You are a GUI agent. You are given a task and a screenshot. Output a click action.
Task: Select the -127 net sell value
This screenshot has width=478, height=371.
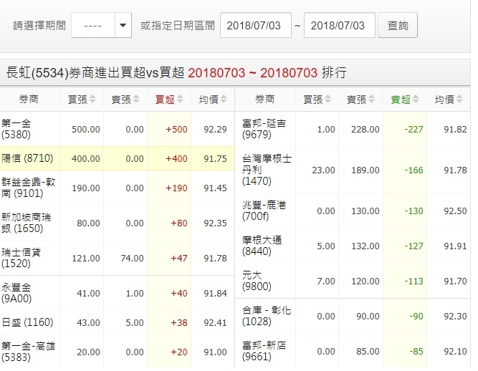click(x=414, y=246)
